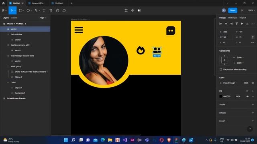Open the help question mark button
The image size is (257, 144).
tap(250, 129)
